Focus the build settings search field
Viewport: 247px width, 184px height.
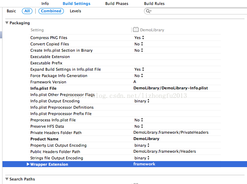(x=195, y=11)
